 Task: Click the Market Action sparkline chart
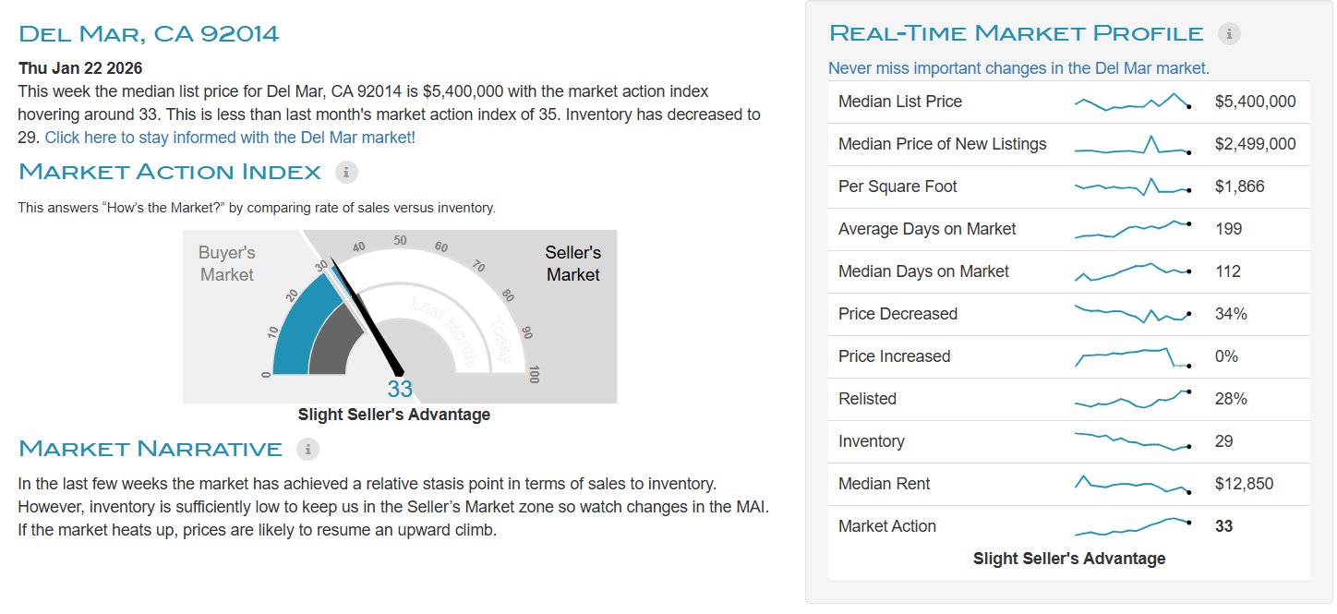1132,526
